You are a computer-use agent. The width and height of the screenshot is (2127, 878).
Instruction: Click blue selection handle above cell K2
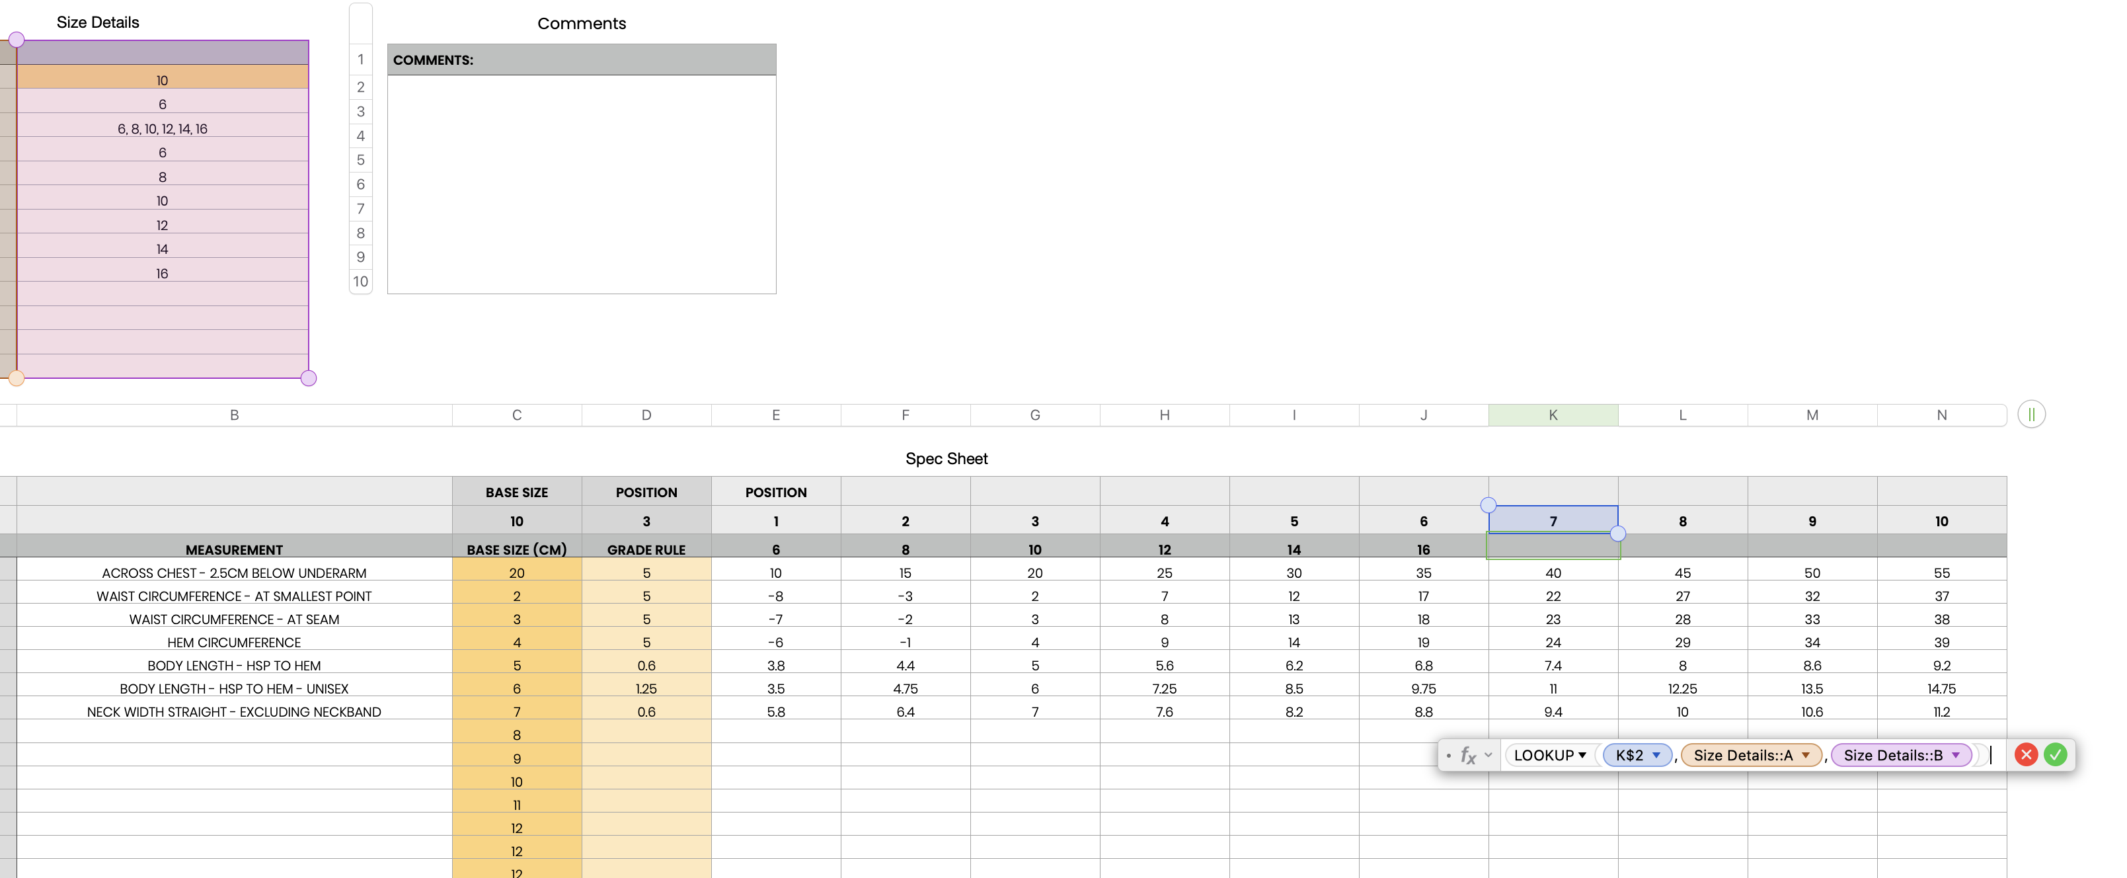pos(1488,504)
